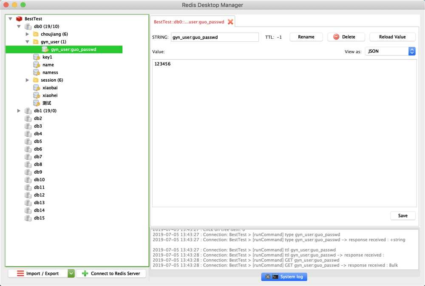Click the key1 key icon

pyautogui.click(x=36, y=57)
